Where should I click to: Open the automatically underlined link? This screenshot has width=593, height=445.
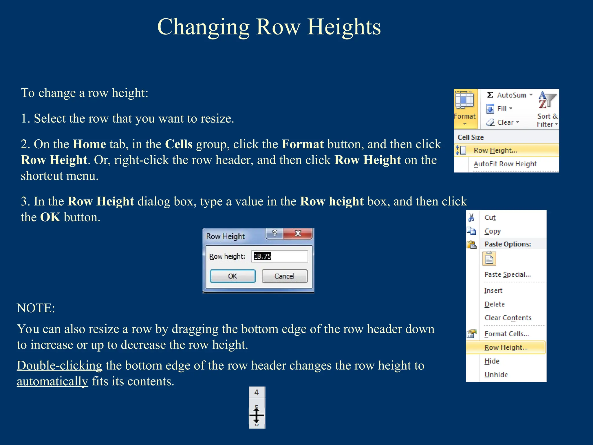52,382
